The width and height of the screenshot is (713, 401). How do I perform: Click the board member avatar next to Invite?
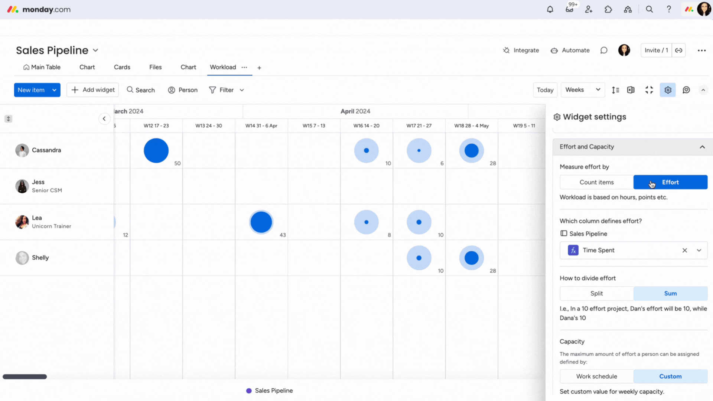tap(624, 50)
